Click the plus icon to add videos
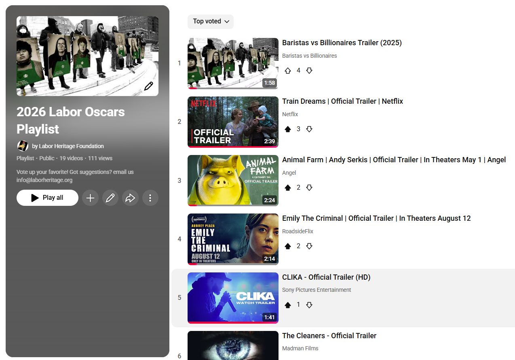This screenshot has width=515, height=360. click(x=90, y=198)
